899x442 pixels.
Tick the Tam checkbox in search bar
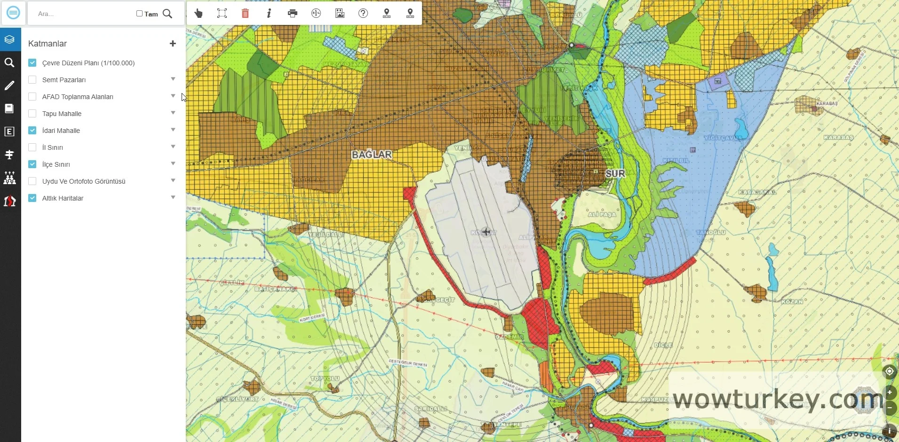click(139, 14)
